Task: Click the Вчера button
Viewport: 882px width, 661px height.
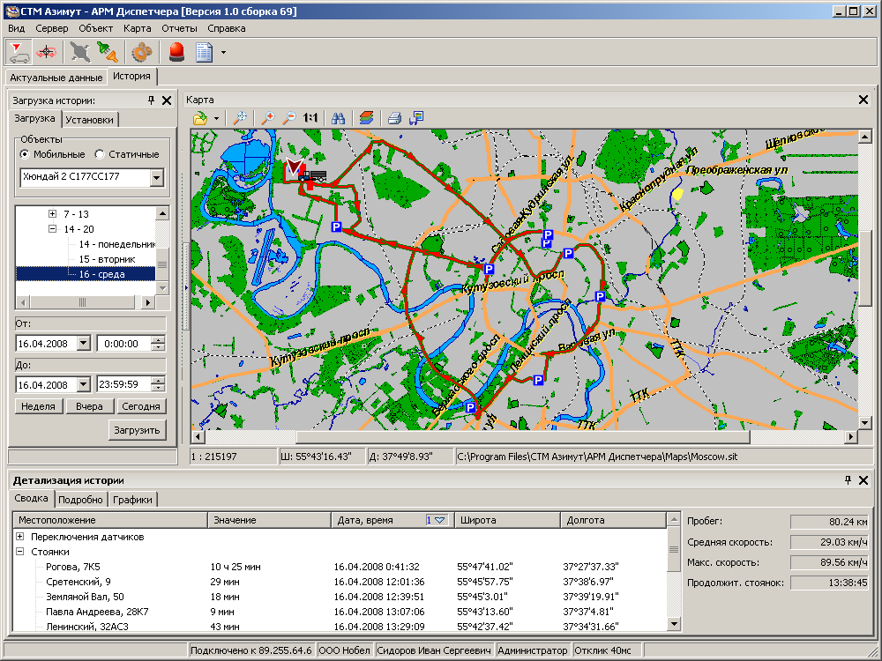Action: (89, 406)
